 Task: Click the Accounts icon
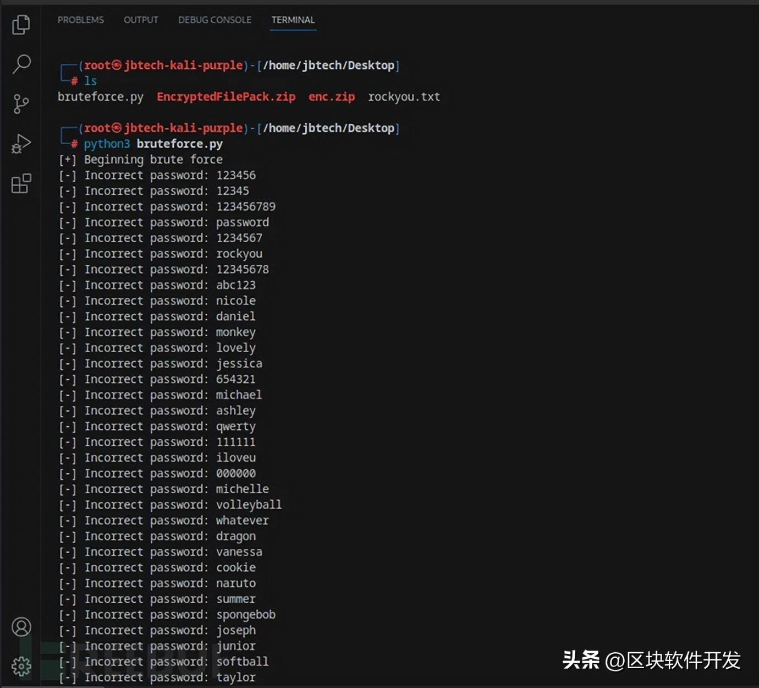(x=21, y=627)
